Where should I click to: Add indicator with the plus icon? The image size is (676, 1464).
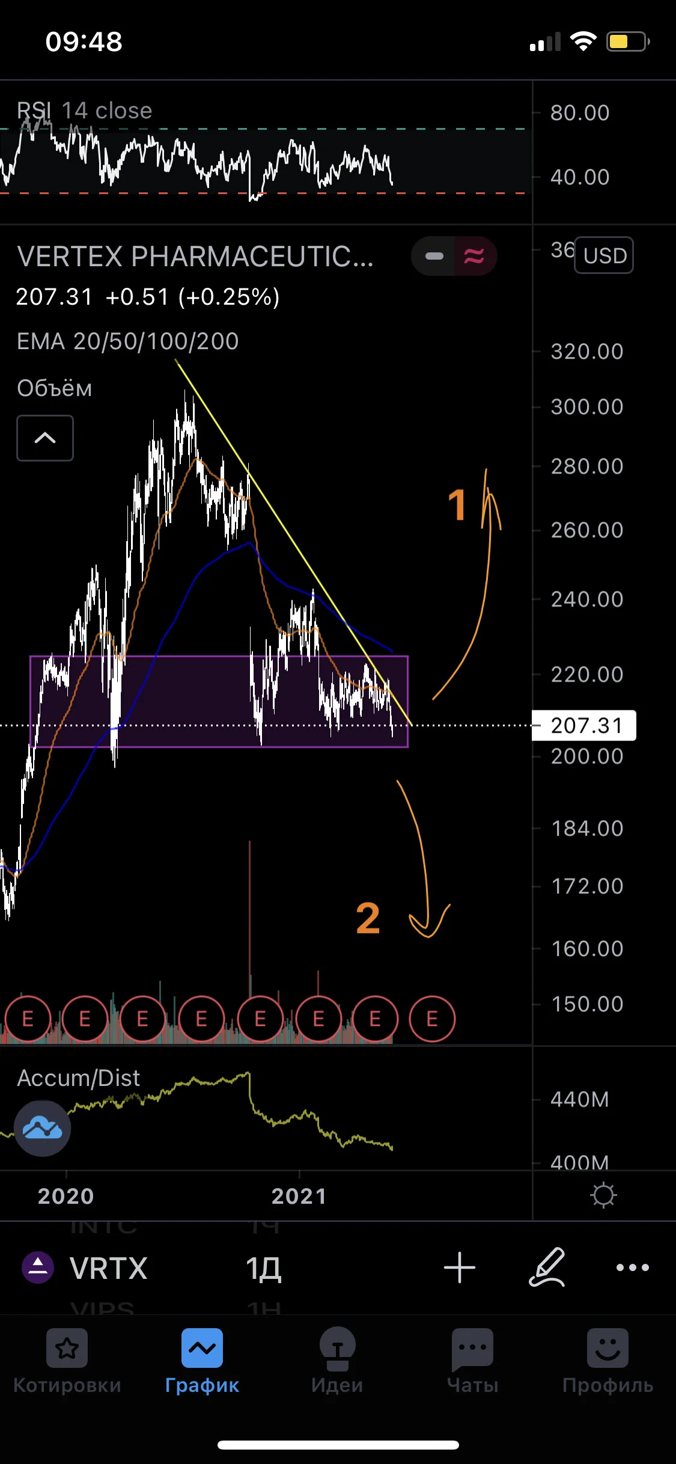pyautogui.click(x=460, y=1267)
